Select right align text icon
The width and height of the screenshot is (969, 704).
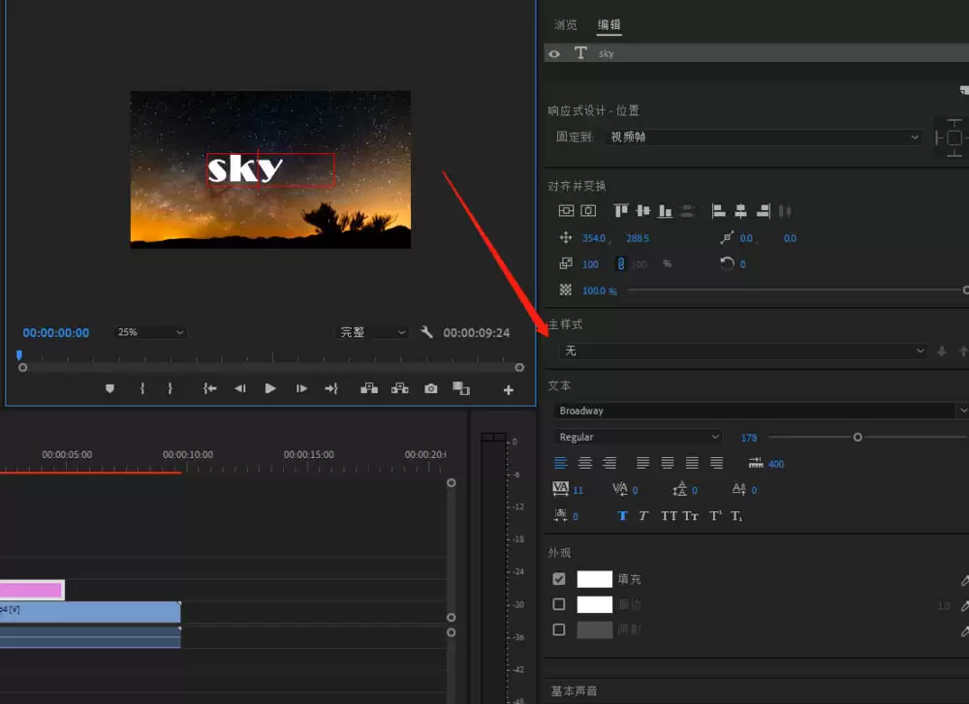[x=610, y=463]
